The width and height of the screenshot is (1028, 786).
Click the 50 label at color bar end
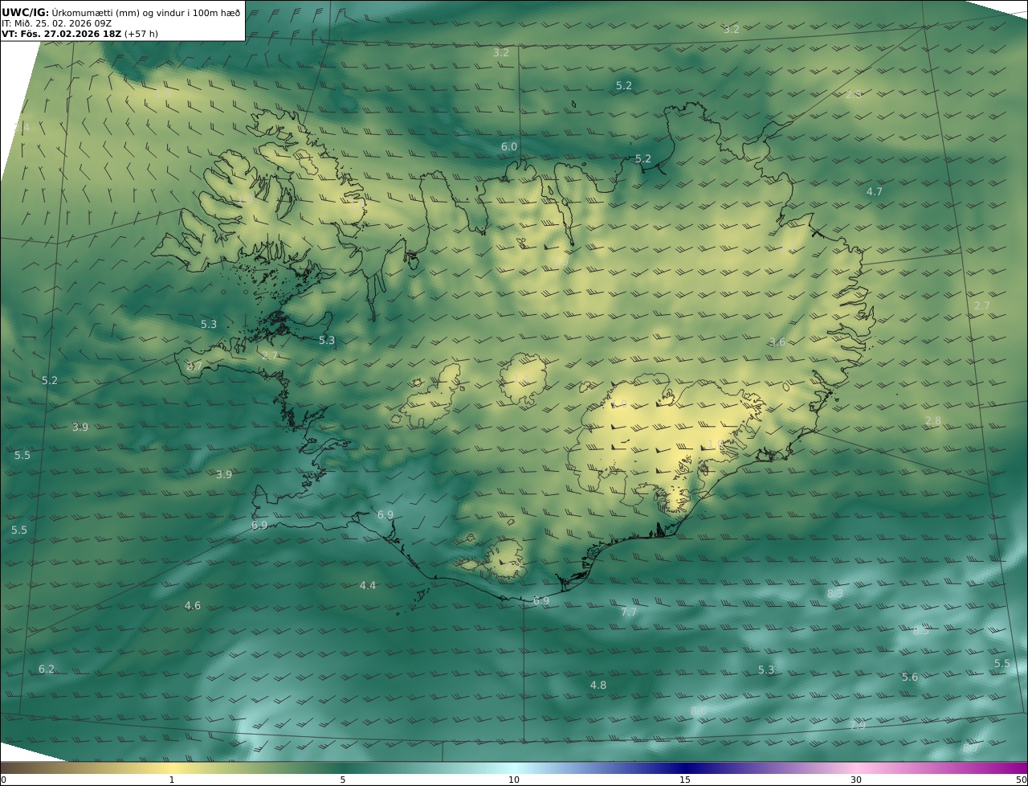point(1021,780)
